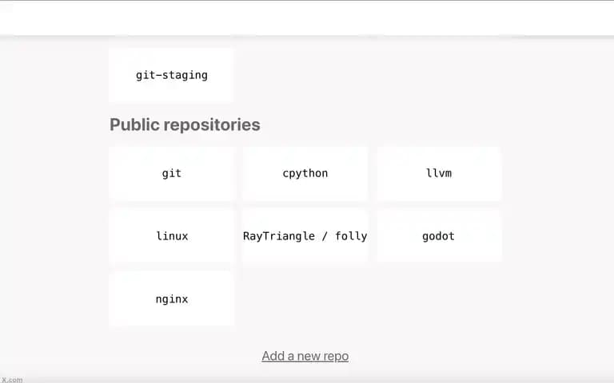
Task: Open the git public repository card
Action: pos(172,173)
